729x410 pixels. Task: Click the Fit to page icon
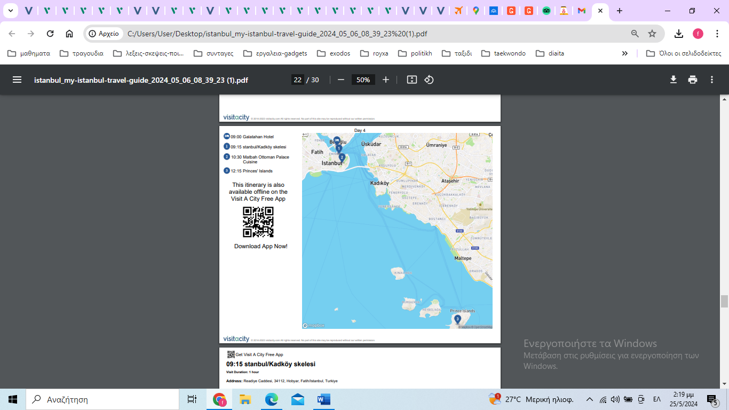(x=411, y=80)
